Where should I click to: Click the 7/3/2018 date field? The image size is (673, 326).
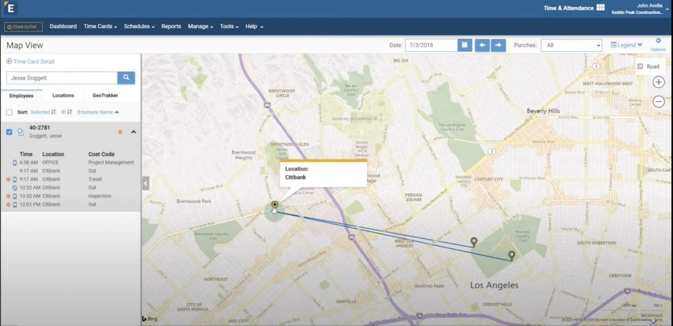point(431,45)
